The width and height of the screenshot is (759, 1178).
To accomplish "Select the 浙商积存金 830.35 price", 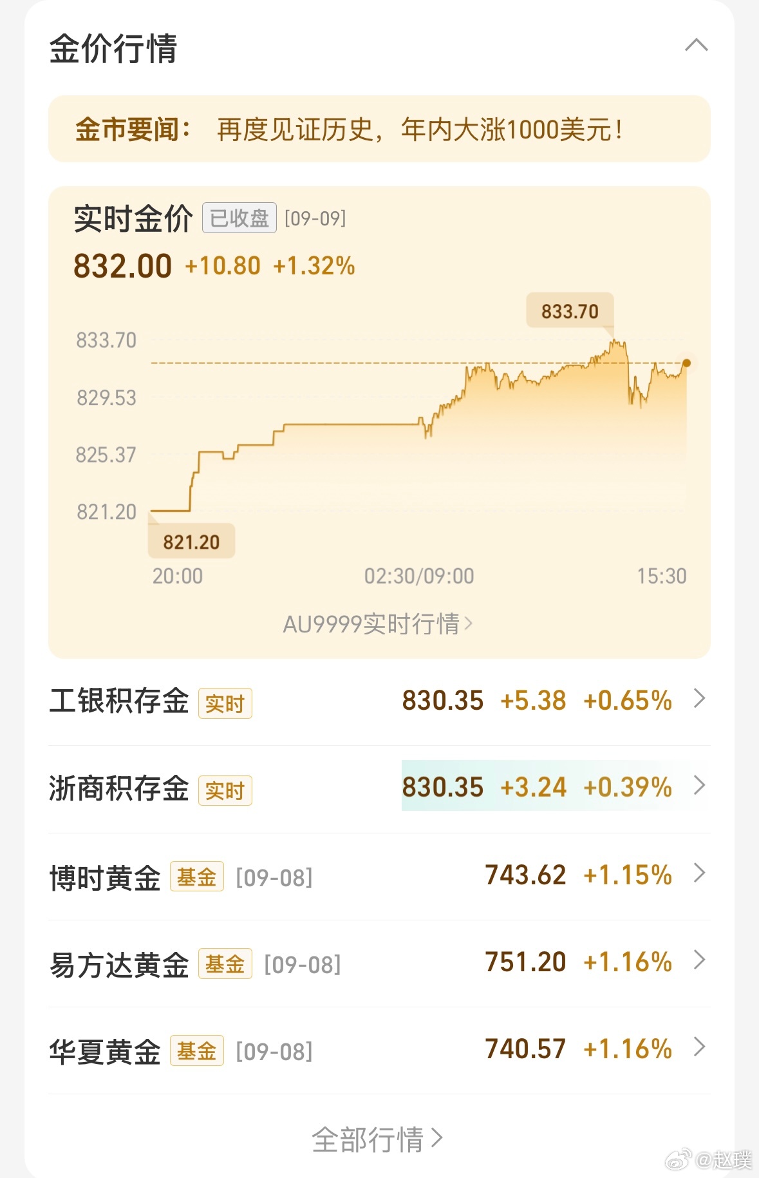I will point(442,786).
